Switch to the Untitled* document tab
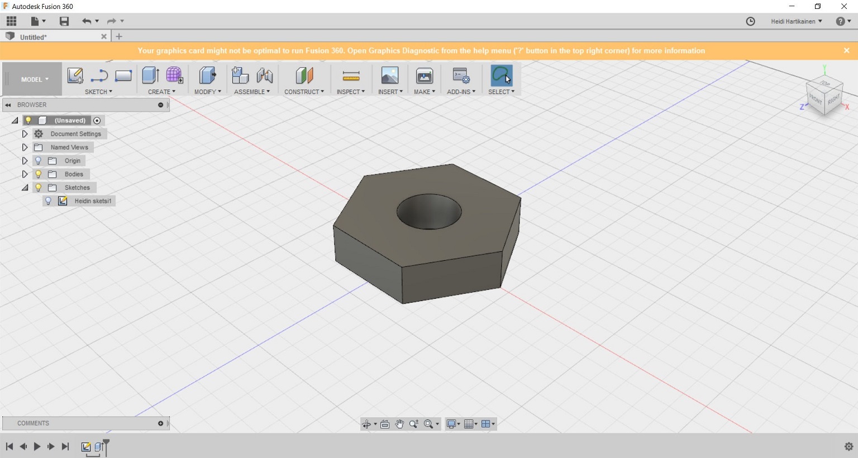The height and width of the screenshot is (458, 858). (x=34, y=37)
